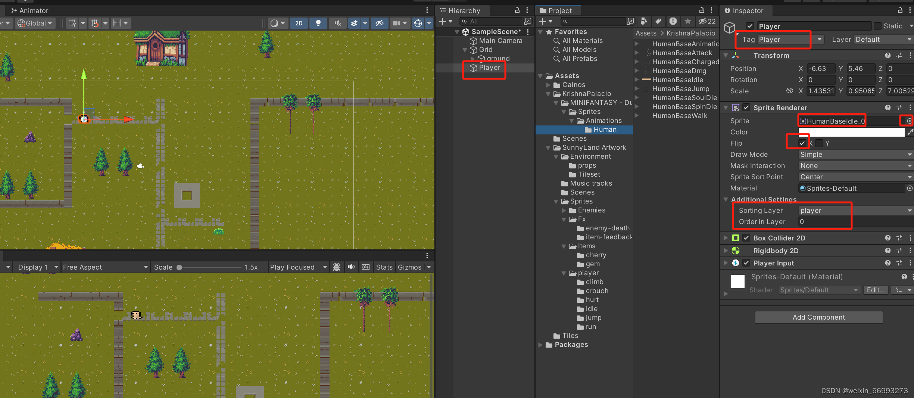
Task: Select HumanBaseIdle asset
Action: coord(677,80)
